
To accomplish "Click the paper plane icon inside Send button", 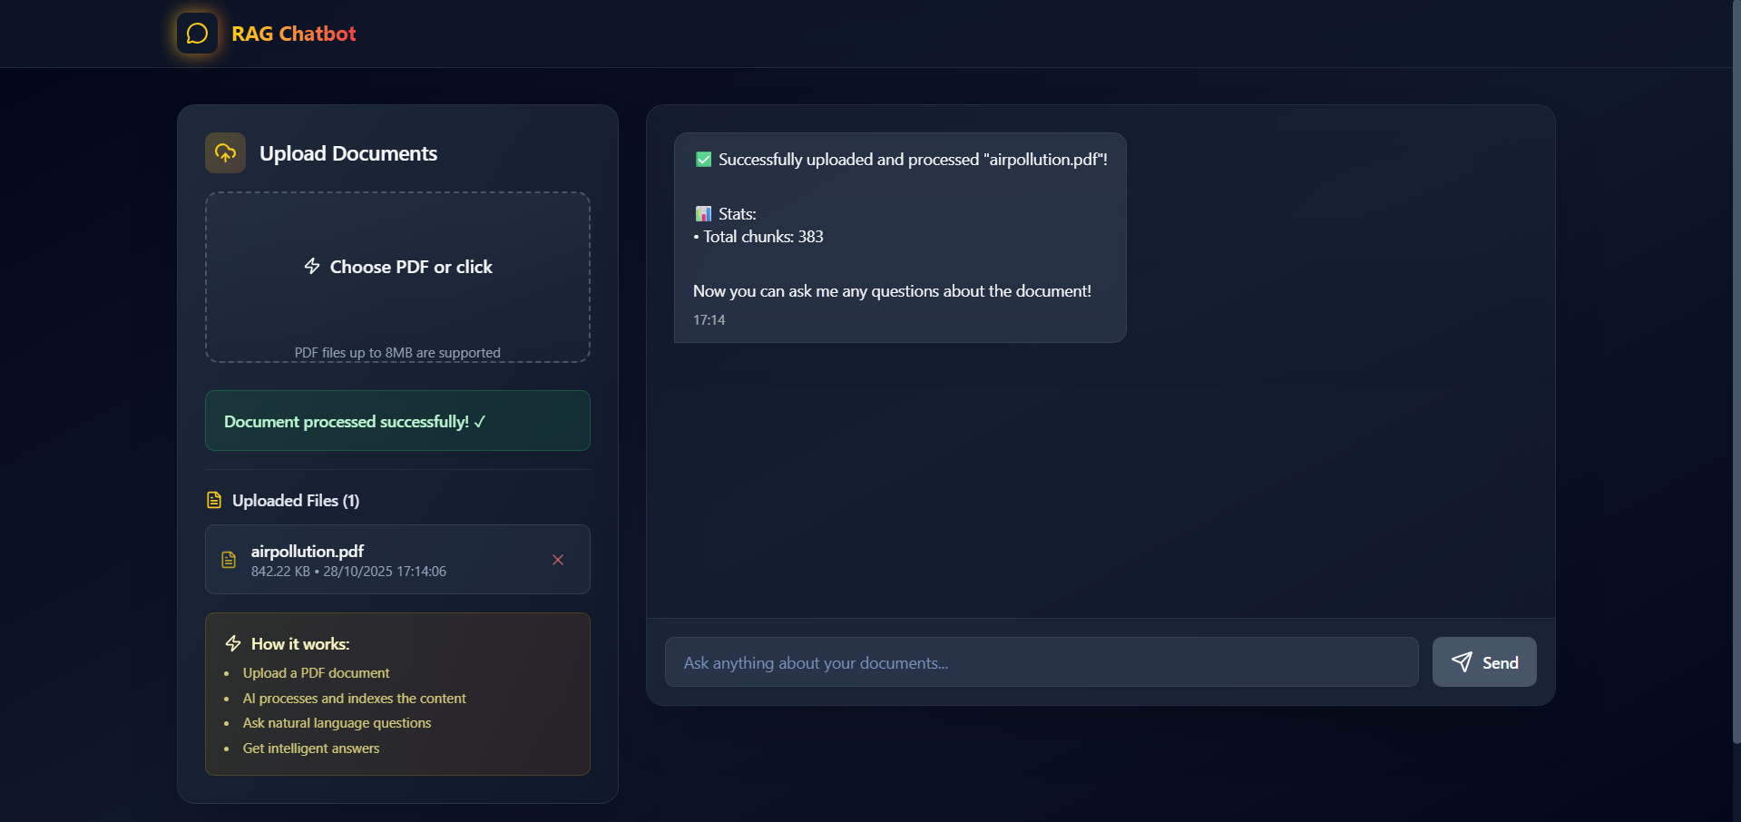I will coord(1462,662).
